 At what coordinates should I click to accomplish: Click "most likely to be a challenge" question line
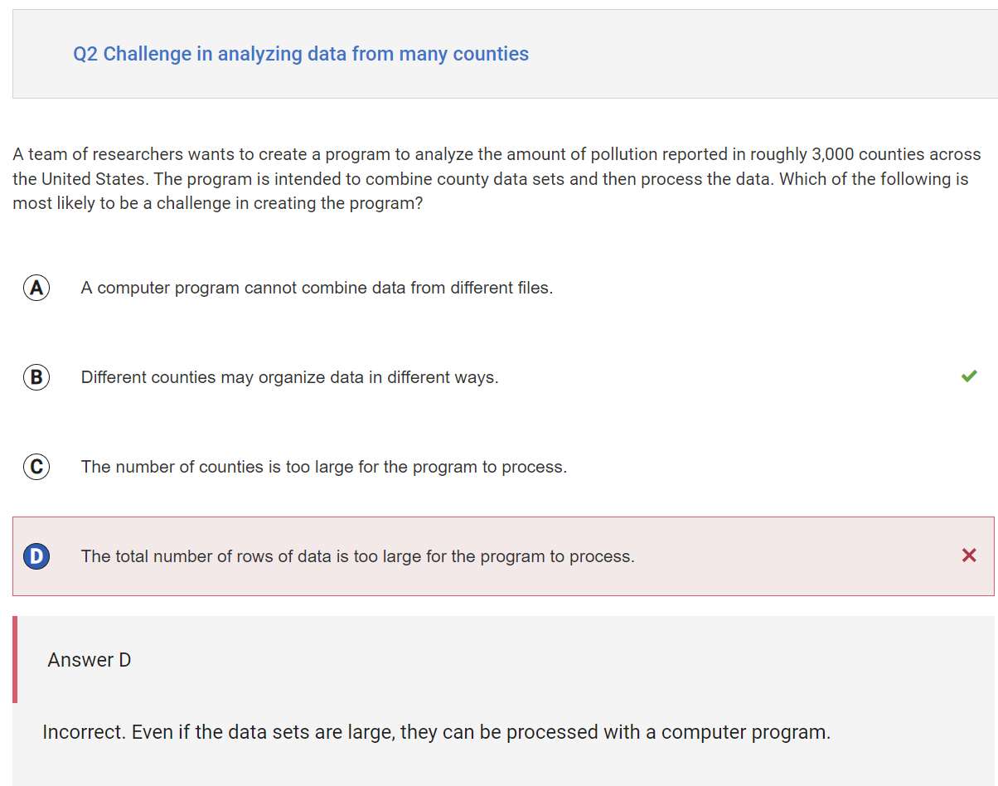tap(217, 203)
